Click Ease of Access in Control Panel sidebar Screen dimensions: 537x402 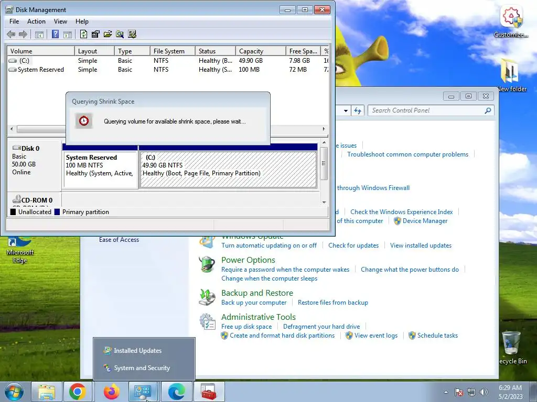[x=119, y=240]
